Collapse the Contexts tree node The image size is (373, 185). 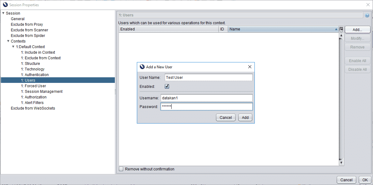(x=8, y=41)
